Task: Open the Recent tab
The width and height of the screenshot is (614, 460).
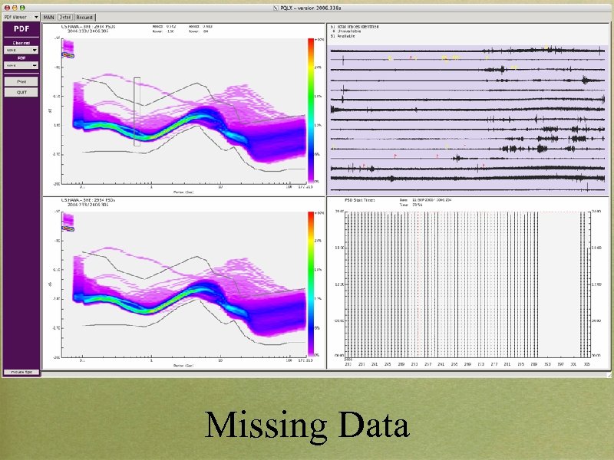Action: click(x=84, y=17)
